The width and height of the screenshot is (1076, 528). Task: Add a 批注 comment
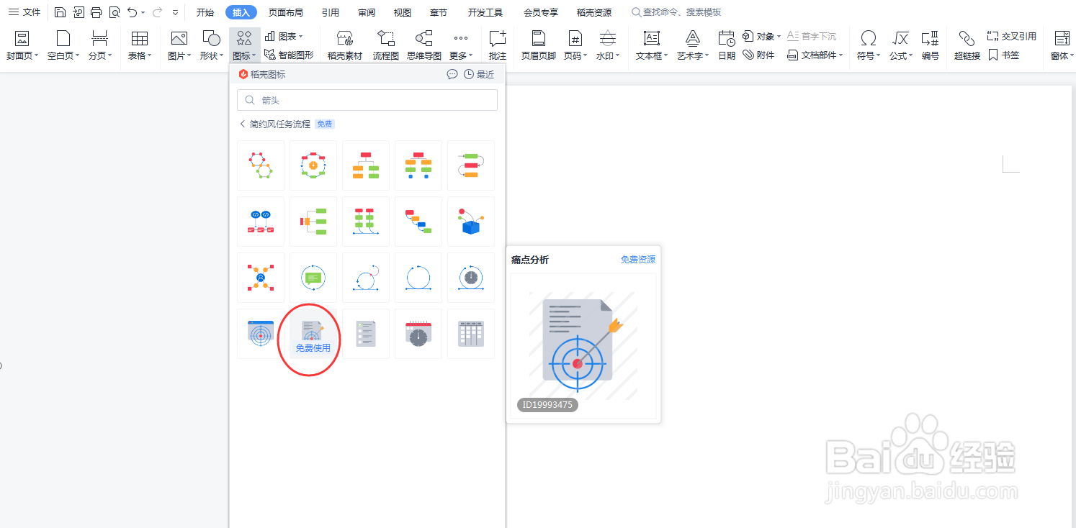497,45
